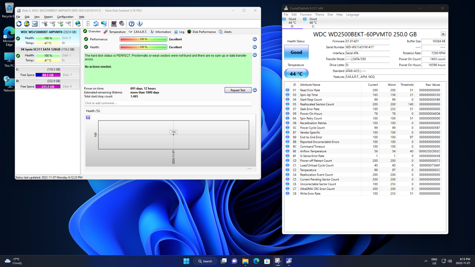Open Microsoft Store from the taskbar
Viewport: 475px width, 267px height.
pos(267,261)
